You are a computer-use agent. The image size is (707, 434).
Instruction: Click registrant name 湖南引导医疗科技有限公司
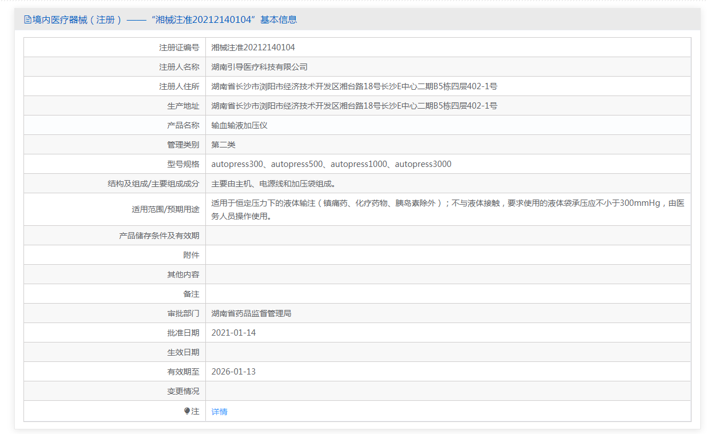click(x=259, y=67)
